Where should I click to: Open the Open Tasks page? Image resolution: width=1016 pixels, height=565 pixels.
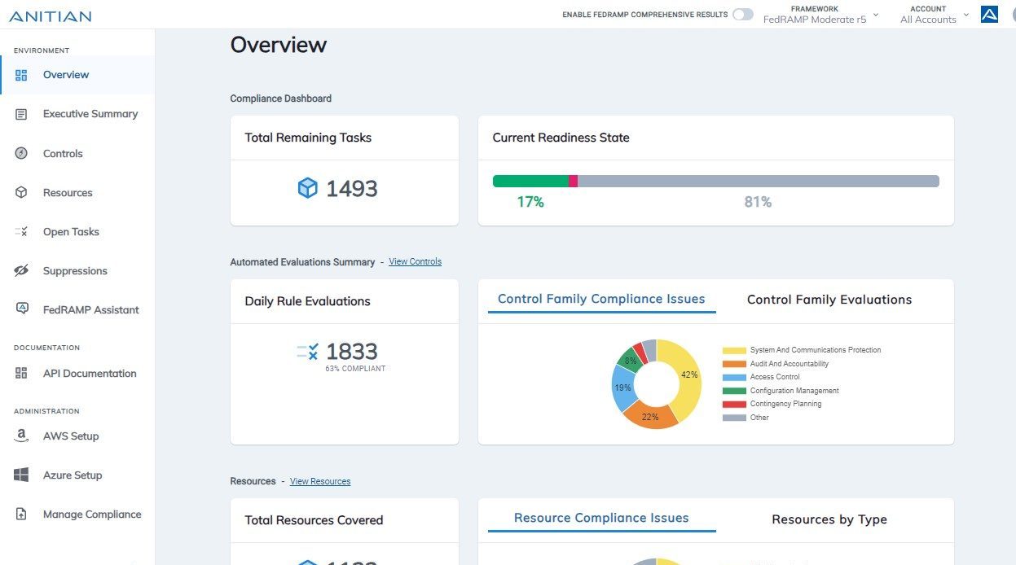coord(77,232)
